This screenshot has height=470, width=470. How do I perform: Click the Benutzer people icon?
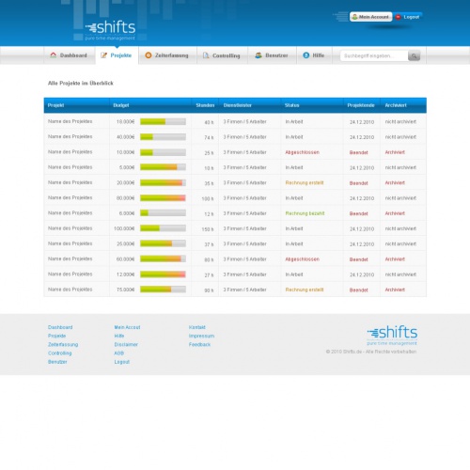(258, 55)
